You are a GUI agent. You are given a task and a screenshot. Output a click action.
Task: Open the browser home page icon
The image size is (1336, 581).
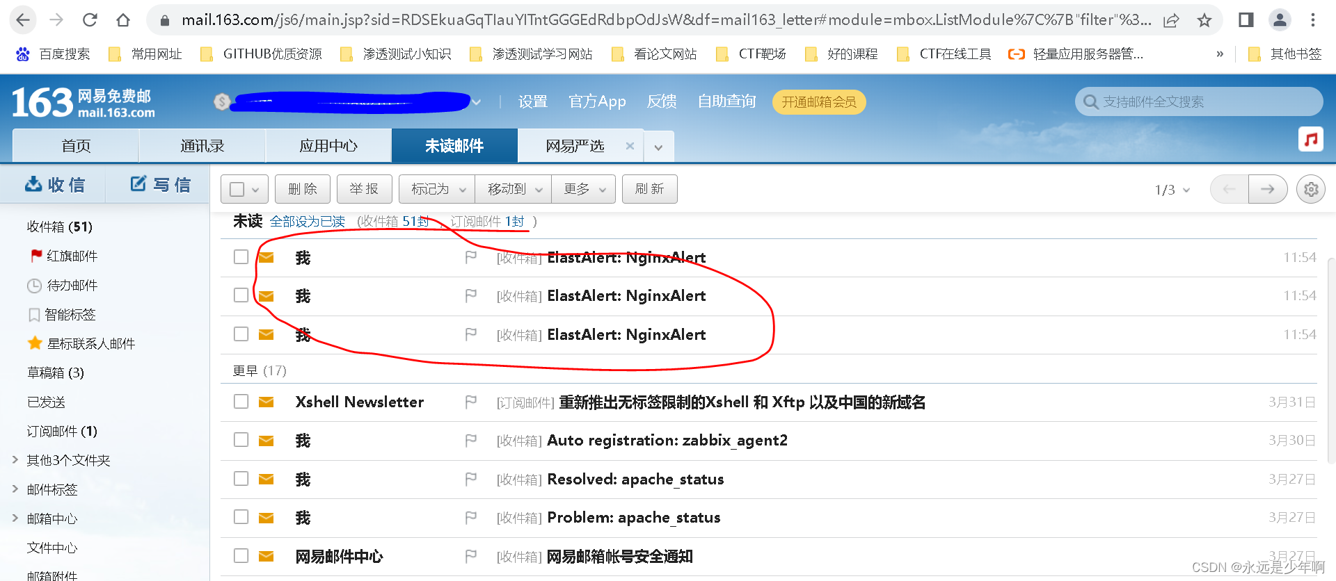pyautogui.click(x=123, y=20)
